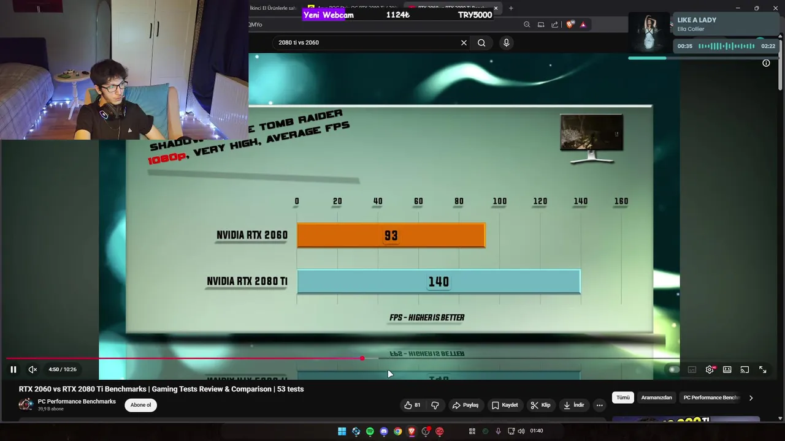Screen dimensions: 785x441
Task: Open the channel avatar picture
Action: pos(26,404)
